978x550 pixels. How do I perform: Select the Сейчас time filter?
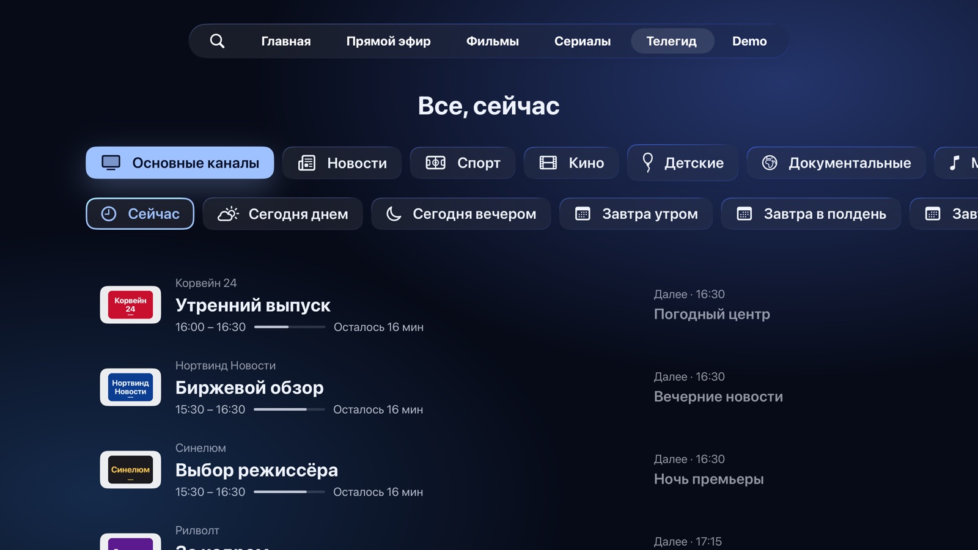click(140, 214)
